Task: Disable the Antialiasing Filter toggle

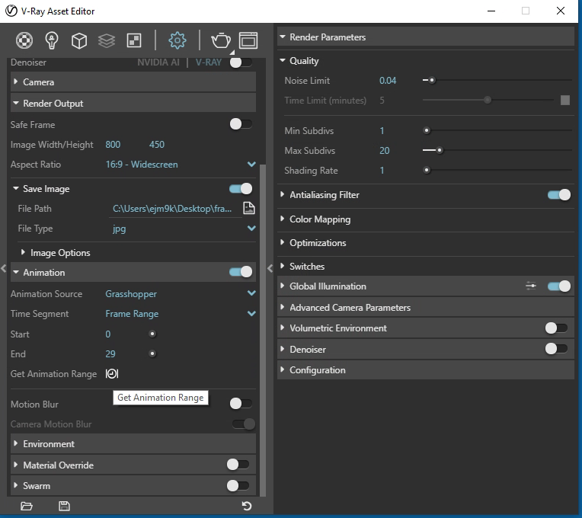Action: (559, 194)
